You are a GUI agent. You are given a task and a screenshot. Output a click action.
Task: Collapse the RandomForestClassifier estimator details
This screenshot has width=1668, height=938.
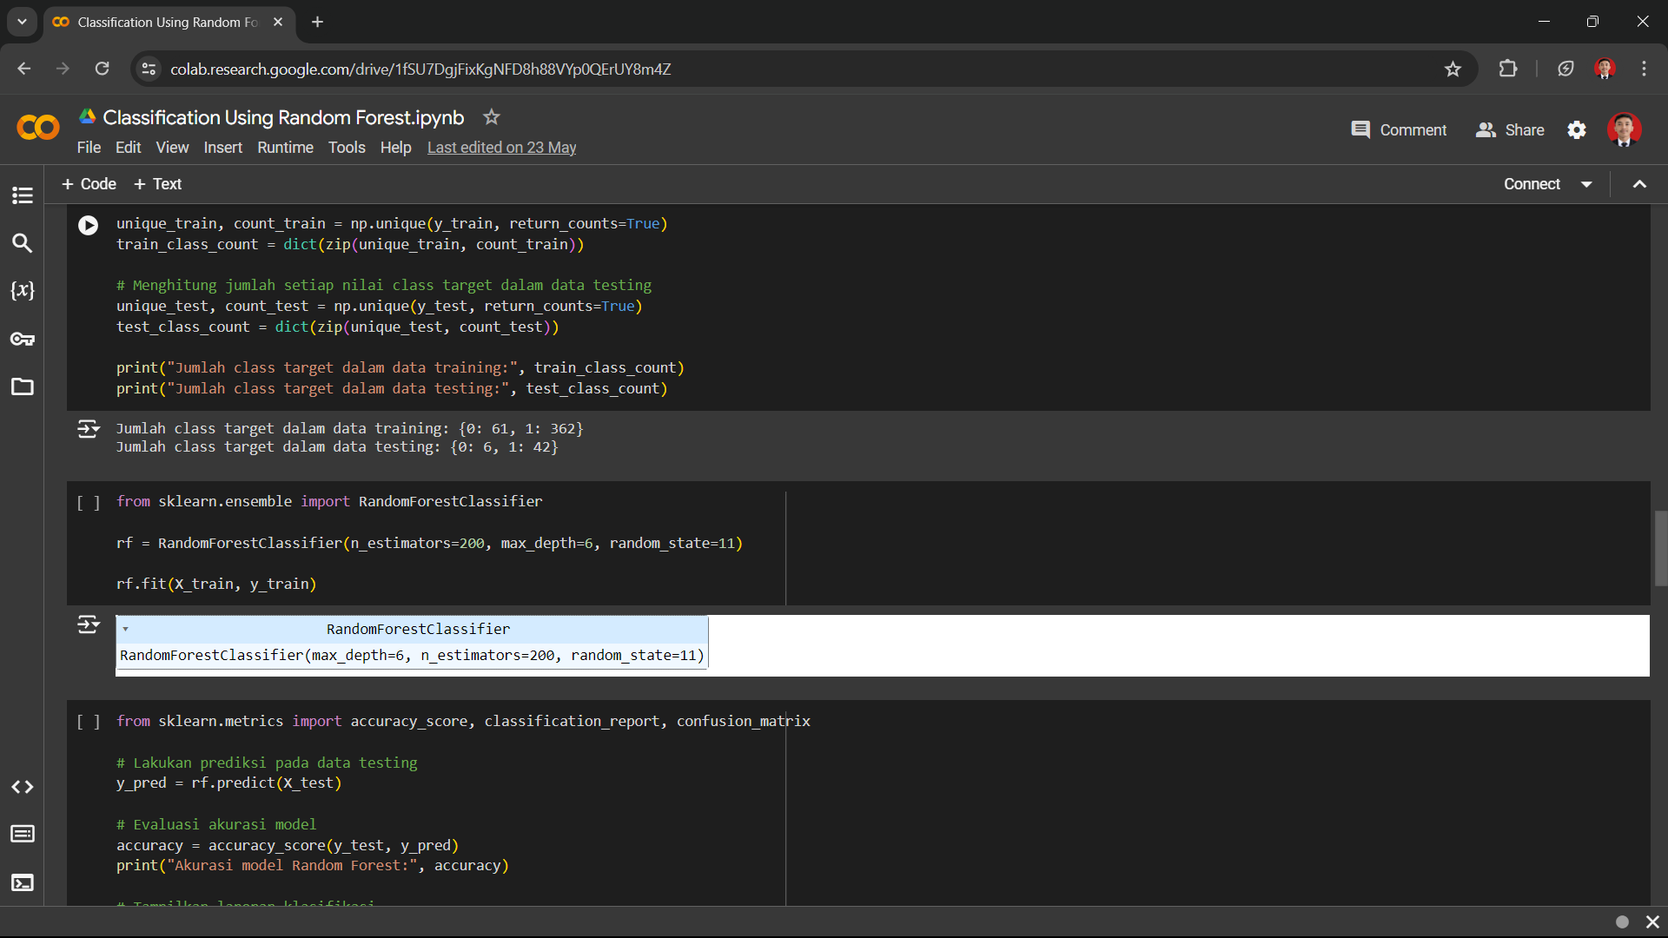[x=126, y=629]
